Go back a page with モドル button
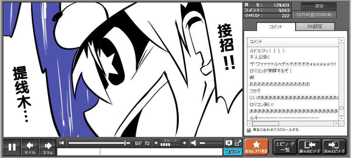 pyautogui.click(x=30, y=147)
